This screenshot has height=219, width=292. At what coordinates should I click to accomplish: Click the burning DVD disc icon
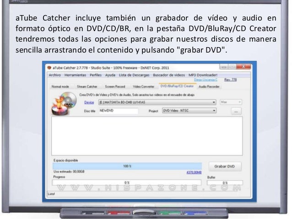click(64, 103)
